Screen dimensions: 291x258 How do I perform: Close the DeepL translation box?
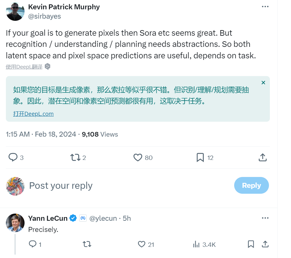(x=263, y=83)
